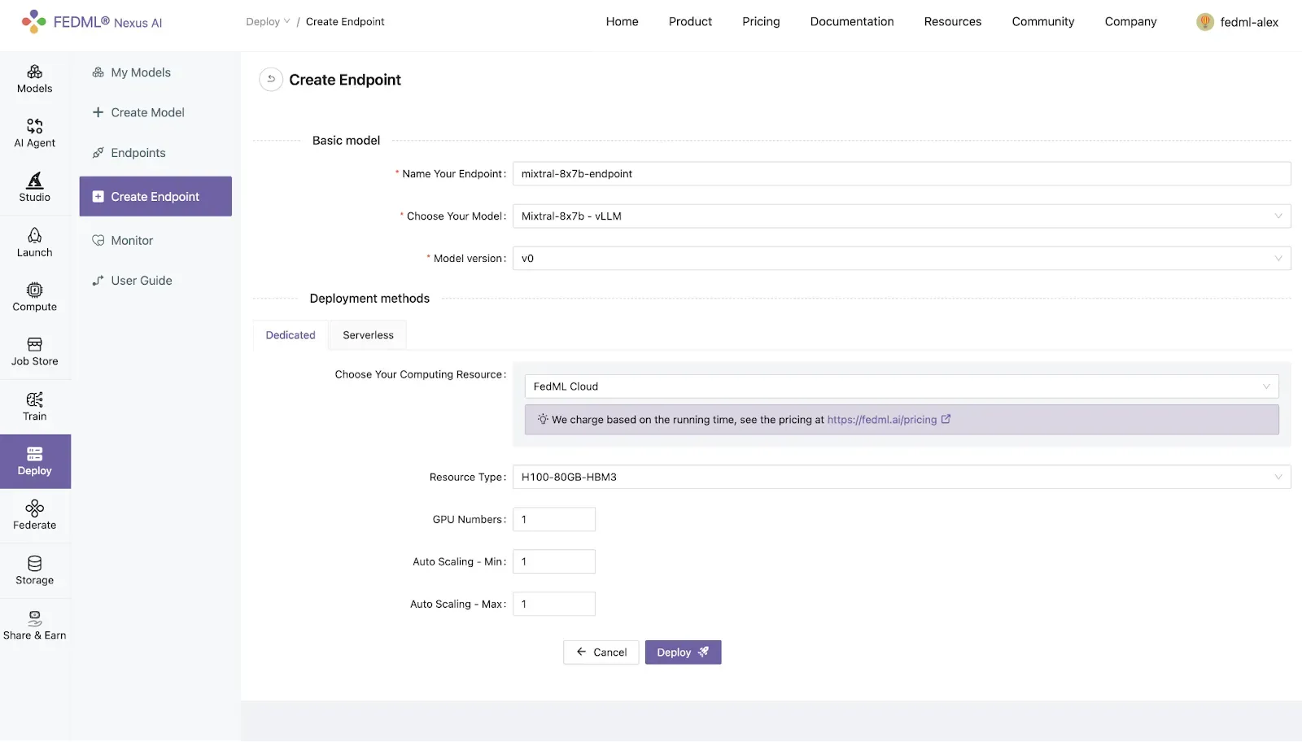Image resolution: width=1302 pixels, height=742 pixels.
Task: Click the User Guide icon
Action: tap(98, 281)
